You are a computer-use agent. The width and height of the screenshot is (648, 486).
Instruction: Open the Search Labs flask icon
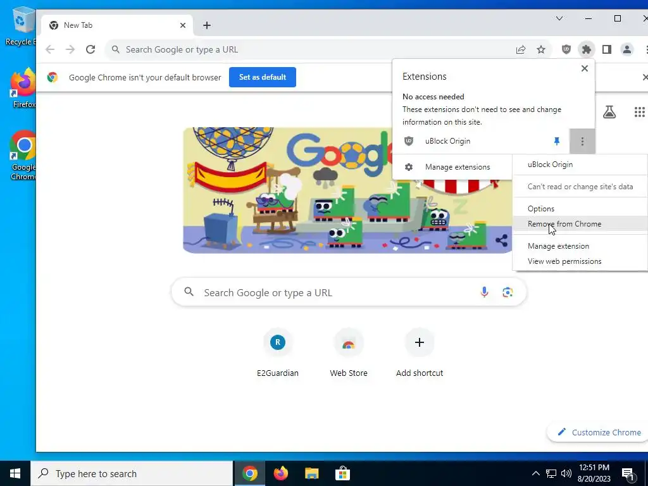(x=609, y=112)
